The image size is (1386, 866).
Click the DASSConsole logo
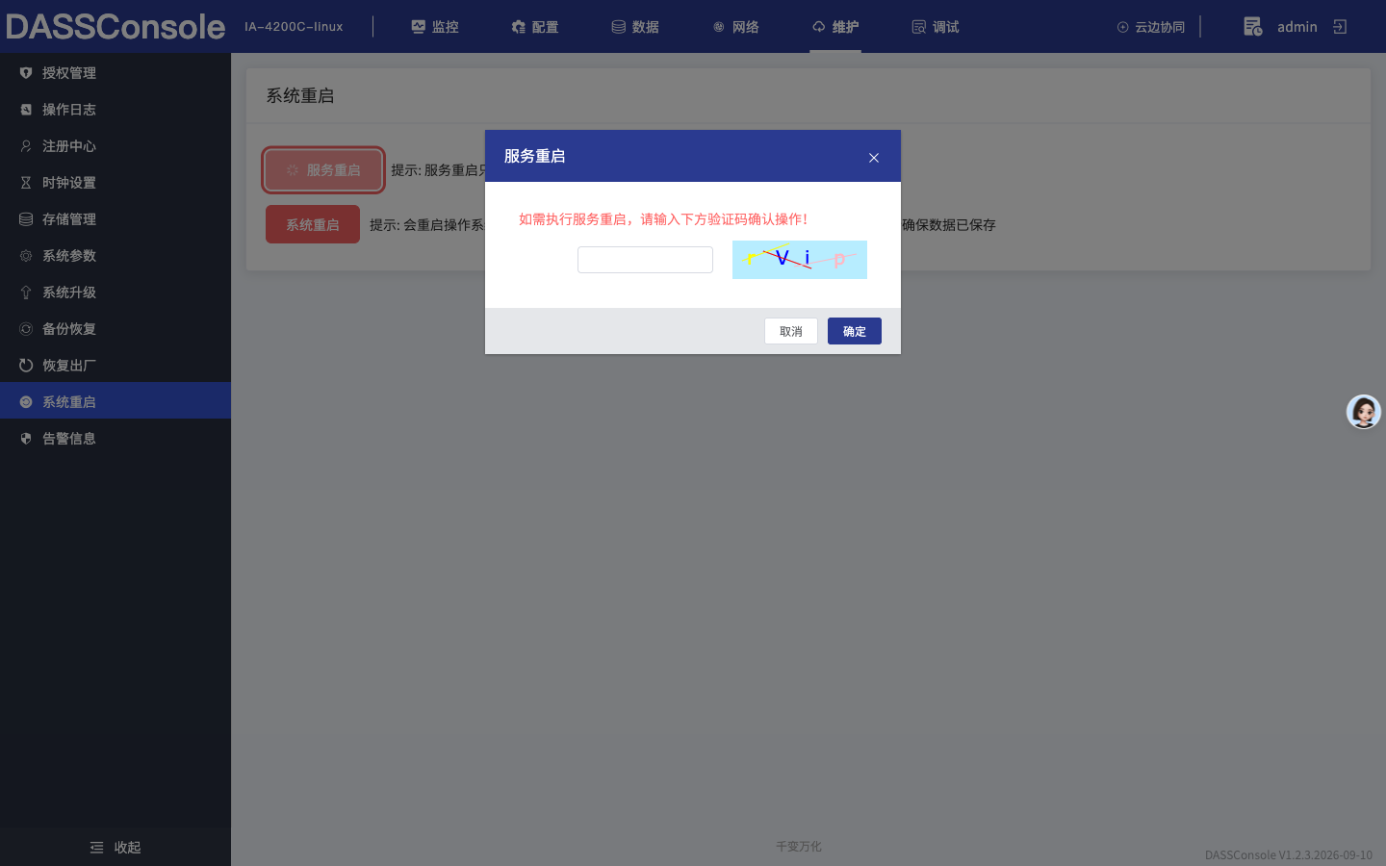coord(115,27)
